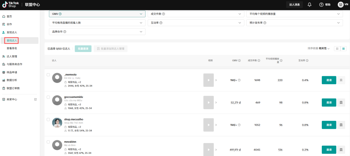Click the 品牌合作 help icon
The image size is (350, 156).
65,32
